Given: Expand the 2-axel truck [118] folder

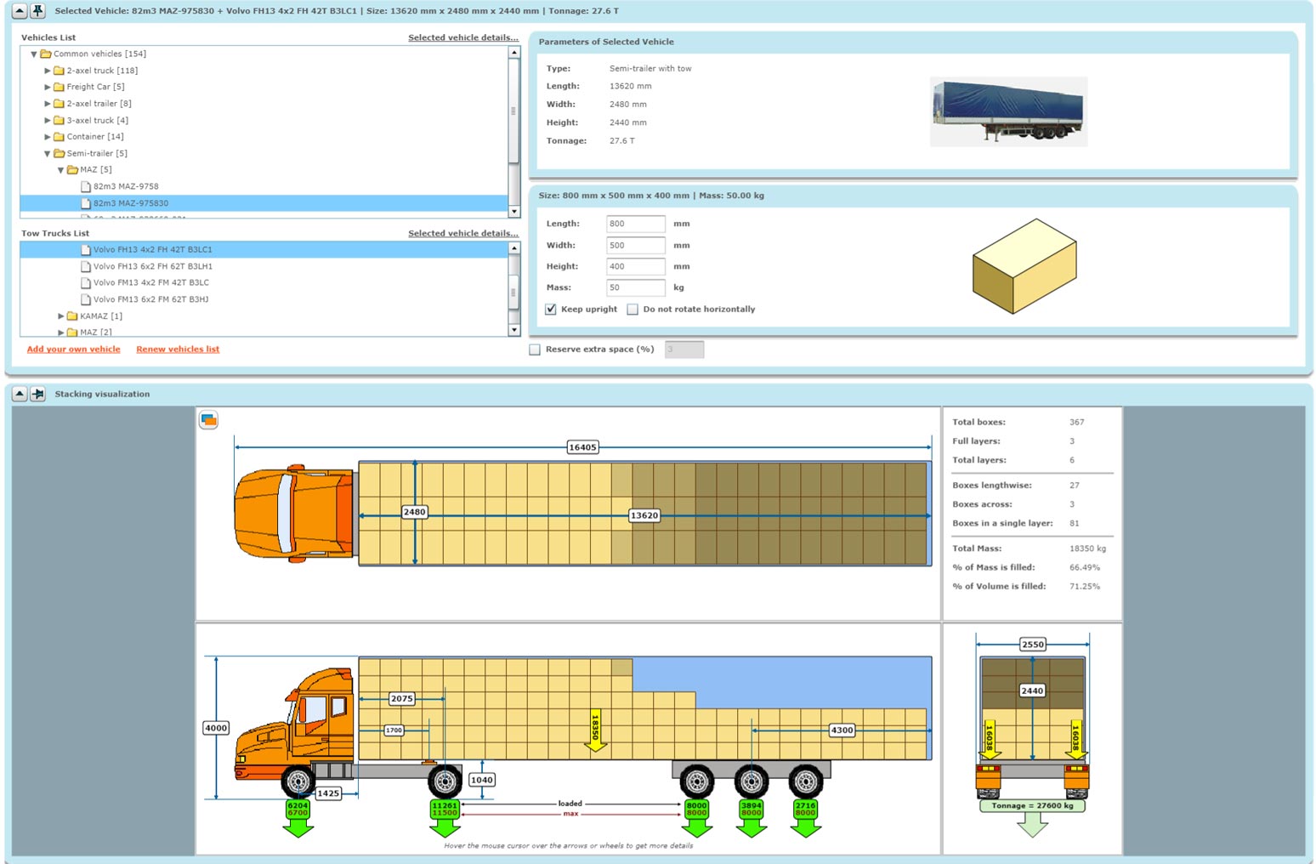Looking at the screenshot, I should [48, 71].
